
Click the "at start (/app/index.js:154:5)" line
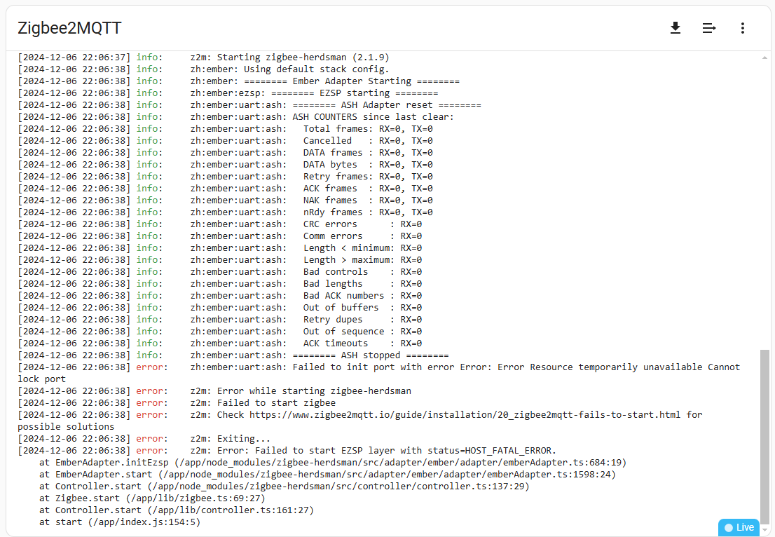119,522
